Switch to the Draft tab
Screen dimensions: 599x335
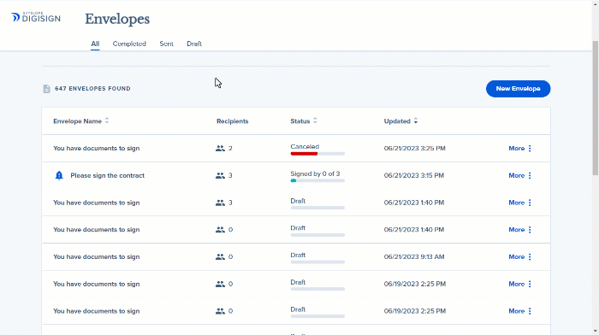pos(194,44)
